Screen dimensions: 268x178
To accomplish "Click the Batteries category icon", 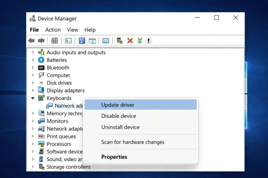I will click(x=41, y=60).
